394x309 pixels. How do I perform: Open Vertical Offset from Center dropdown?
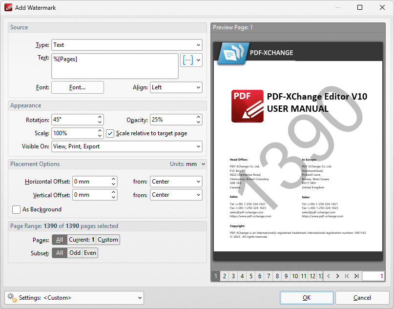(x=176, y=195)
